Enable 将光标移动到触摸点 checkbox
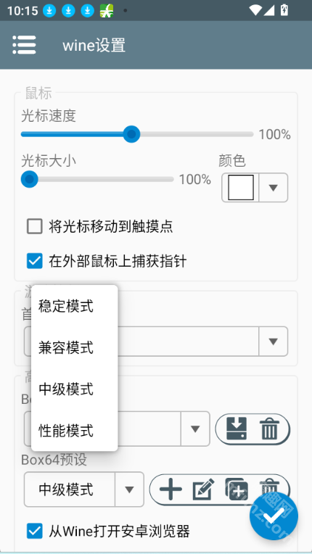312x554 pixels. [35, 226]
